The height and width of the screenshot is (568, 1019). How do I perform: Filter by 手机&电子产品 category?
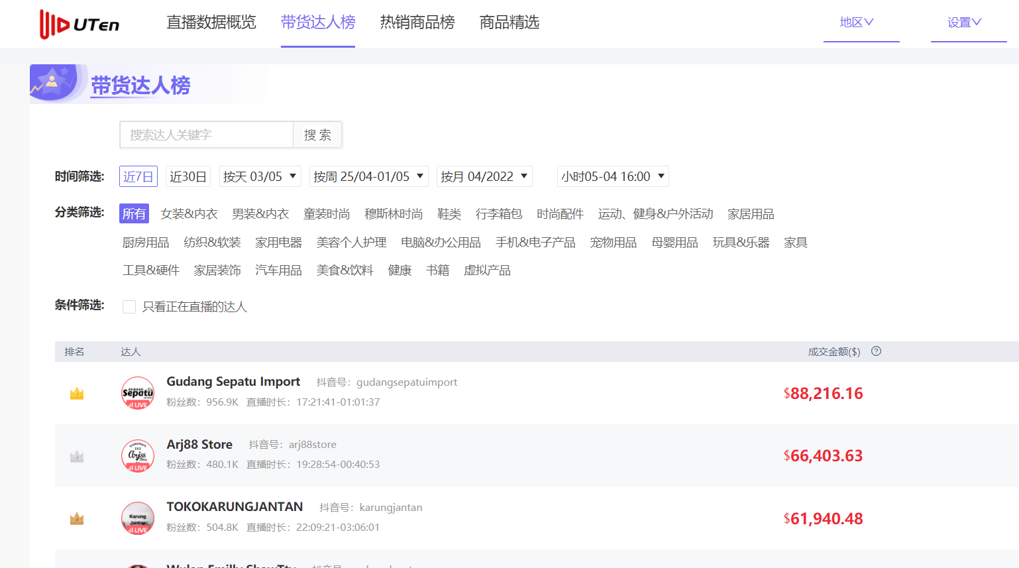[535, 243]
